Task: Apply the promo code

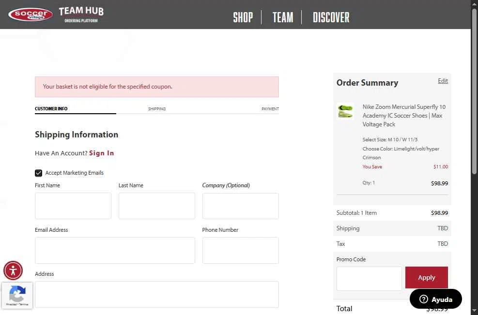Action: pyautogui.click(x=427, y=278)
